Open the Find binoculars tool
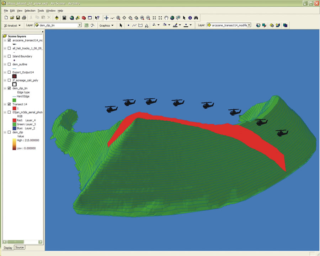This screenshot has width=320, height=256. click(x=196, y=18)
